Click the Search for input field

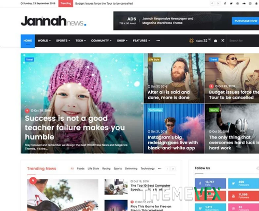pos(242,40)
